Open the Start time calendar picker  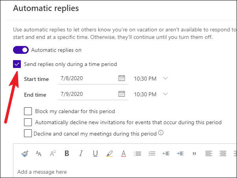122,78
